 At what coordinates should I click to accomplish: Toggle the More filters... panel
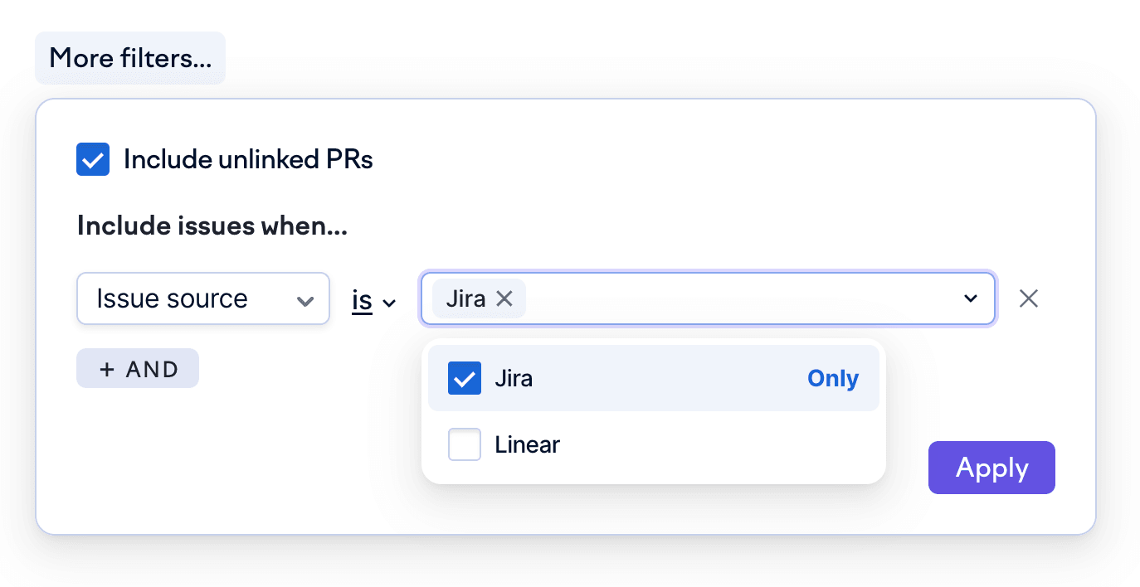click(x=130, y=58)
